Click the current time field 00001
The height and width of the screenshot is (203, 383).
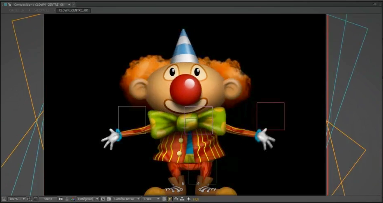pyautogui.click(x=48, y=199)
